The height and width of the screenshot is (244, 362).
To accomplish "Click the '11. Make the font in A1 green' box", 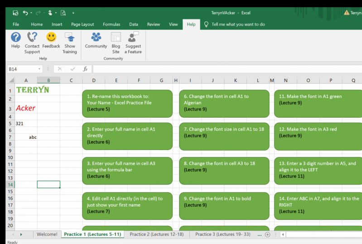I will (318, 103).
